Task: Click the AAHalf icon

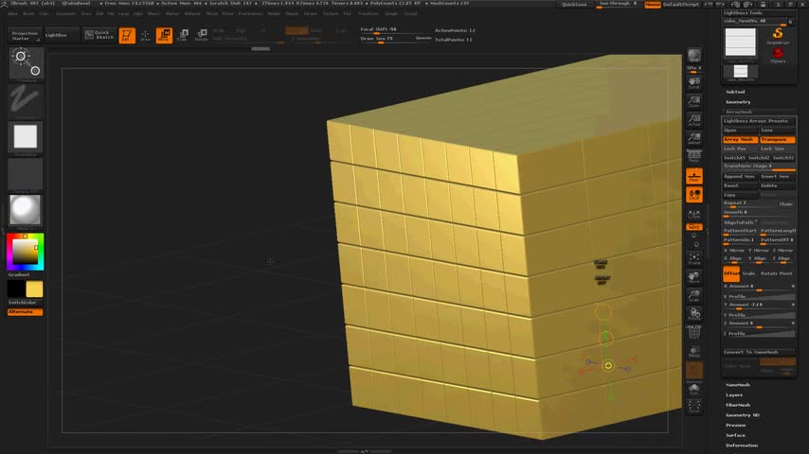Action: [694, 138]
